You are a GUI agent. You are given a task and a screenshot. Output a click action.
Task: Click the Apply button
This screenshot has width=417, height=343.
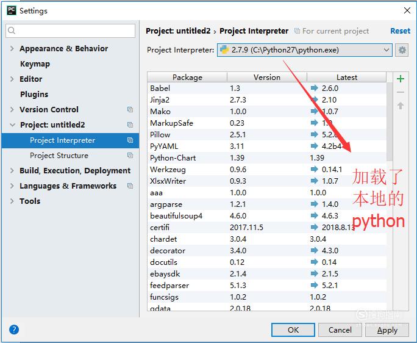[387, 330]
